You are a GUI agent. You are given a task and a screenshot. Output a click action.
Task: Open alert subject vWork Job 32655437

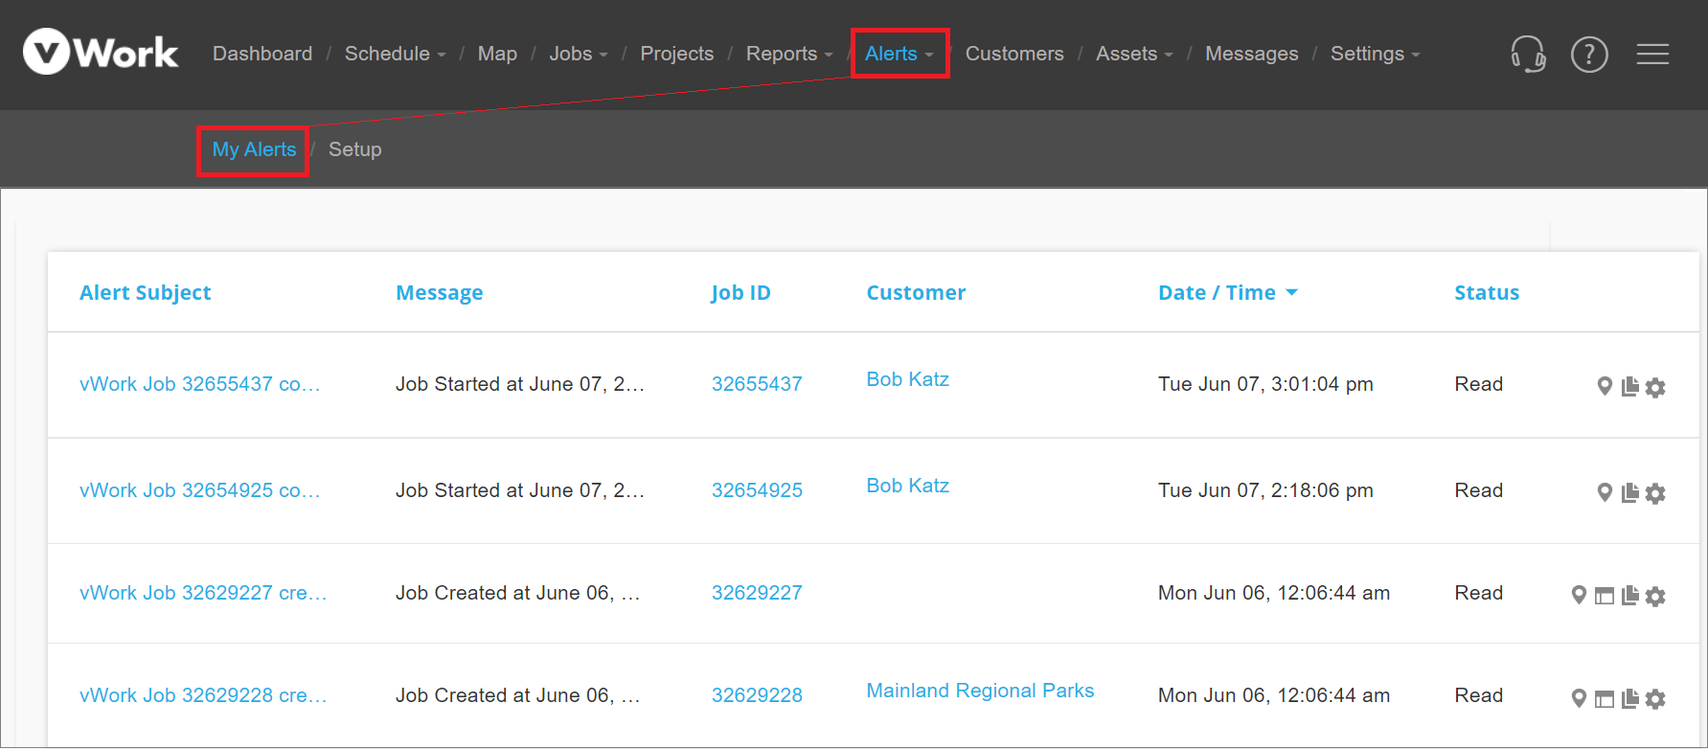click(x=200, y=384)
